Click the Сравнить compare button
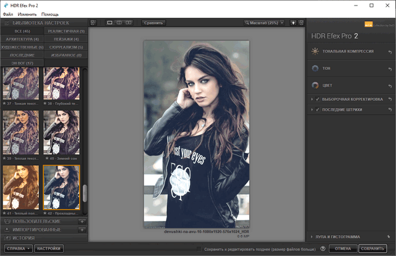396x256 pixels. [153, 22]
